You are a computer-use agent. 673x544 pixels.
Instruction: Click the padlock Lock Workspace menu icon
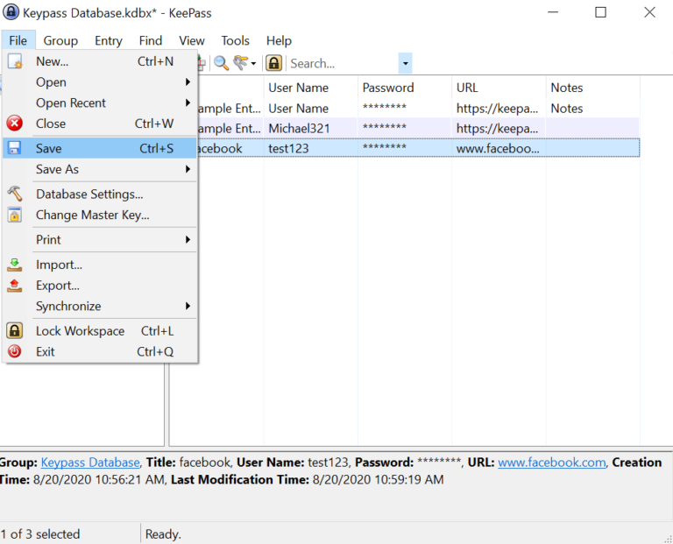[15, 331]
